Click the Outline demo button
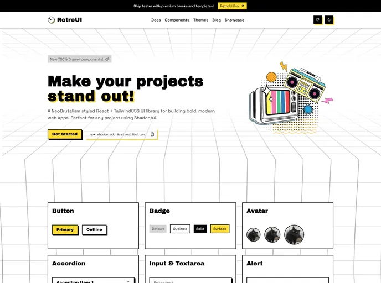 click(x=94, y=229)
